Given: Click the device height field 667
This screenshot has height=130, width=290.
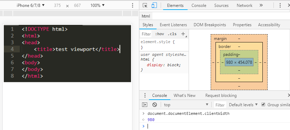Looking at the screenshot, I should coord(77,6).
